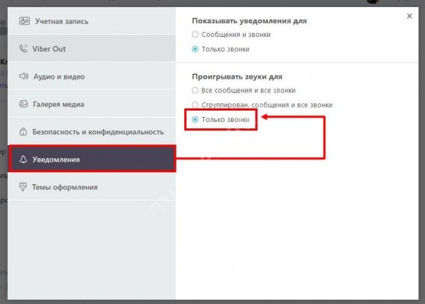Click the smiley icon beside Галерея медиа
425x304 pixels.
pos(23,104)
